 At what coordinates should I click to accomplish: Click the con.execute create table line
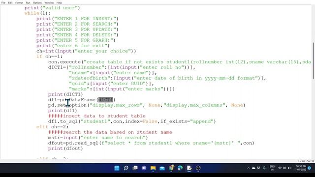tap(180, 62)
